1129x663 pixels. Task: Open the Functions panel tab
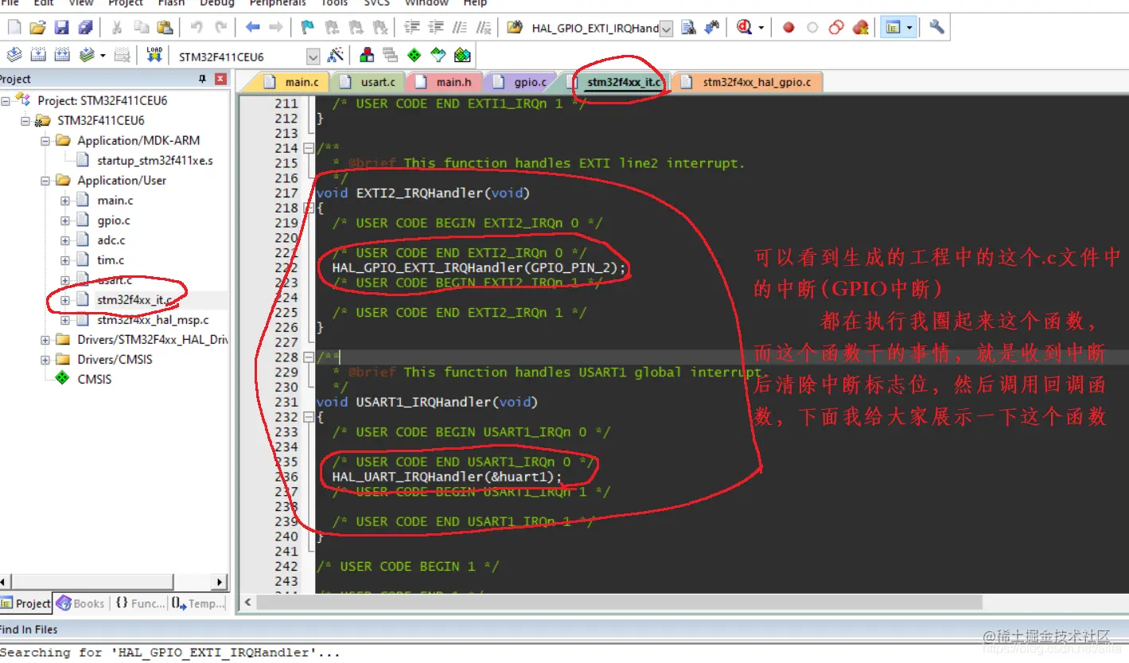point(140,603)
